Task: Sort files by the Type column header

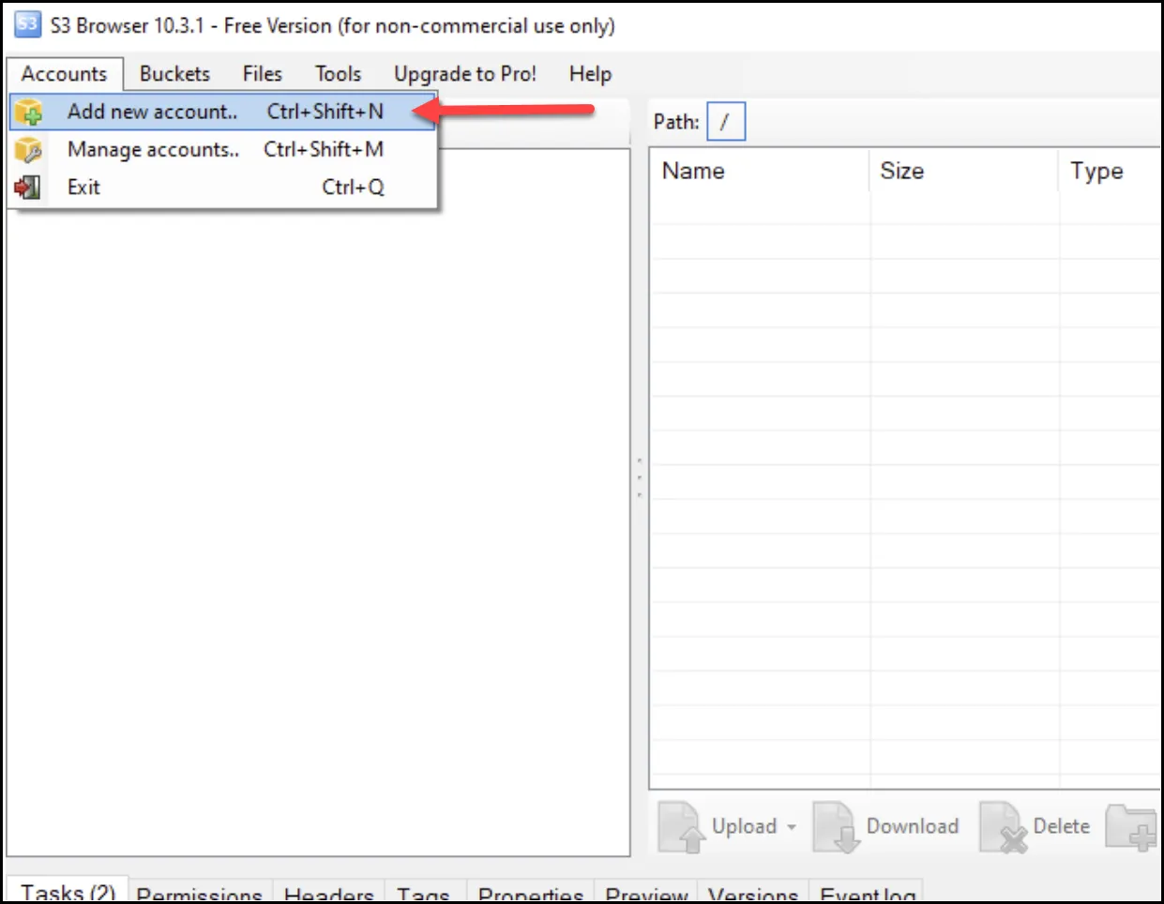Action: click(1111, 171)
